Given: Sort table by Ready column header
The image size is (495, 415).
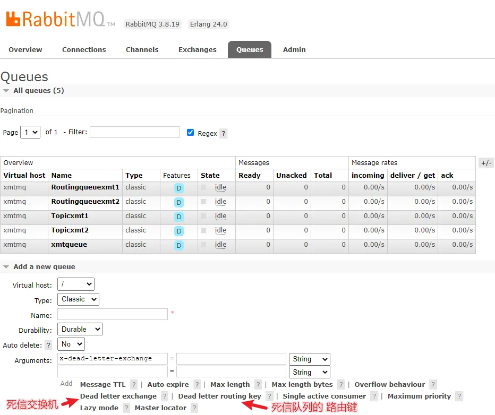Looking at the screenshot, I should (250, 175).
